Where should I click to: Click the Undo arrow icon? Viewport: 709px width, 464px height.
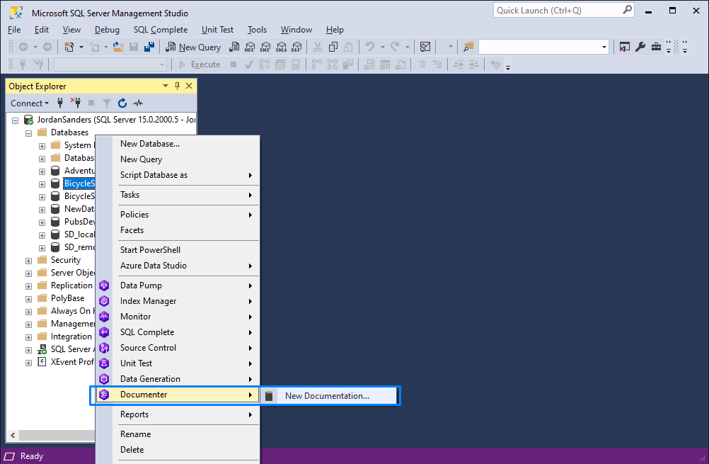pyautogui.click(x=370, y=47)
